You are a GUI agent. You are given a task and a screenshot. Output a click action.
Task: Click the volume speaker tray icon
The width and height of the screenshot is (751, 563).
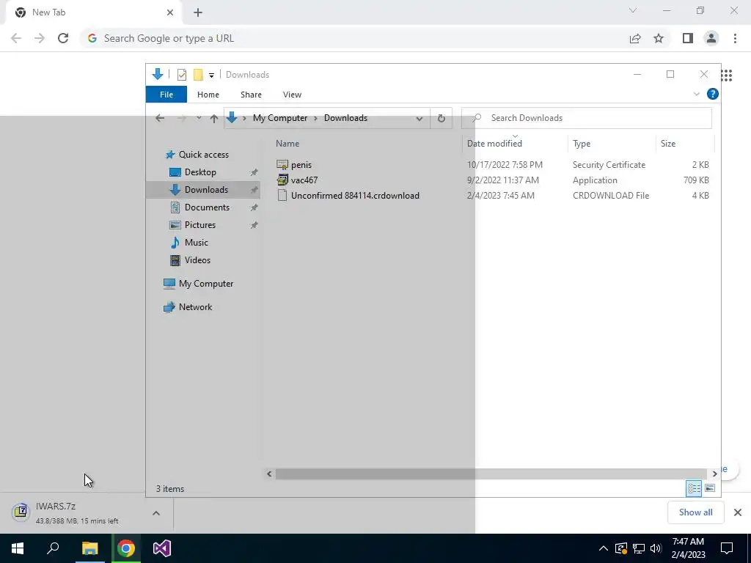pos(656,548)
